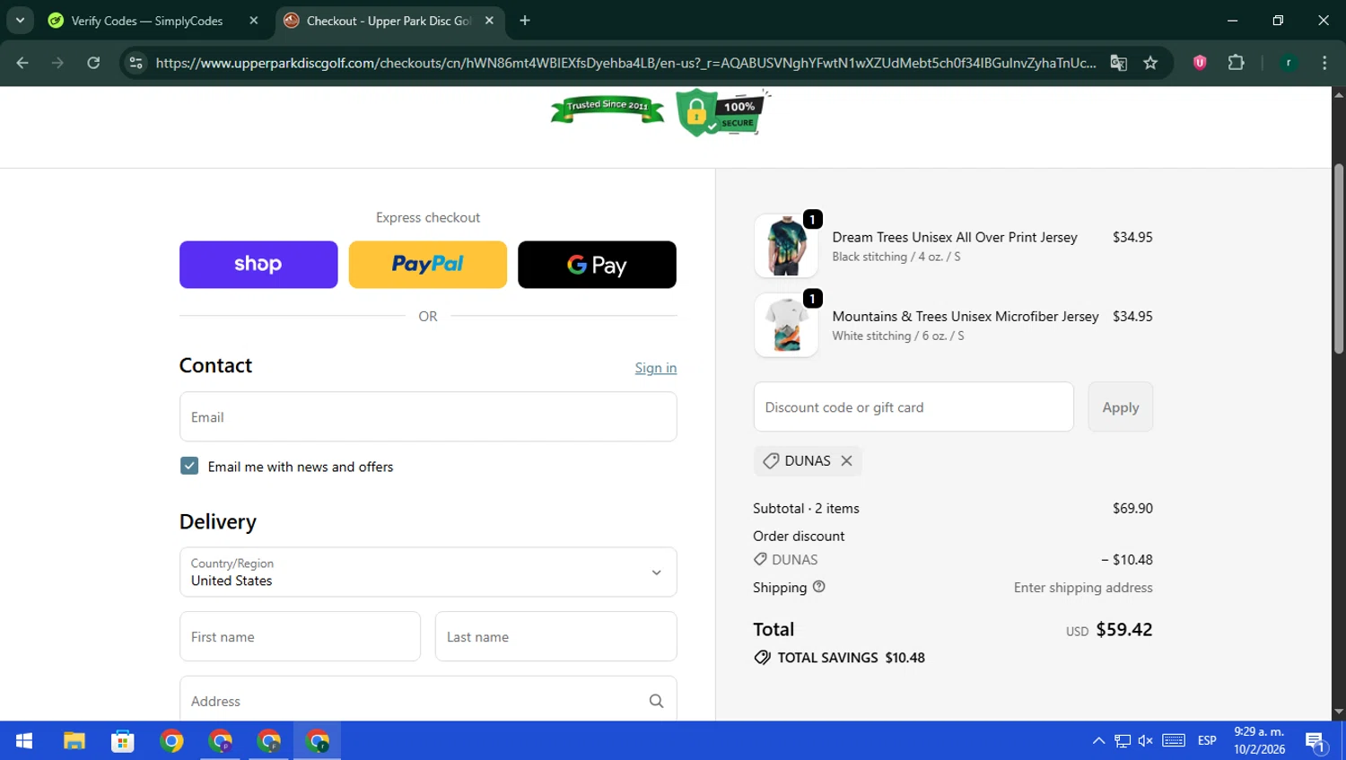Screen dimensions: 1346x760
Task: Switch to Verify Codes — SimplyCodes tab
Action: pos(146,21)
